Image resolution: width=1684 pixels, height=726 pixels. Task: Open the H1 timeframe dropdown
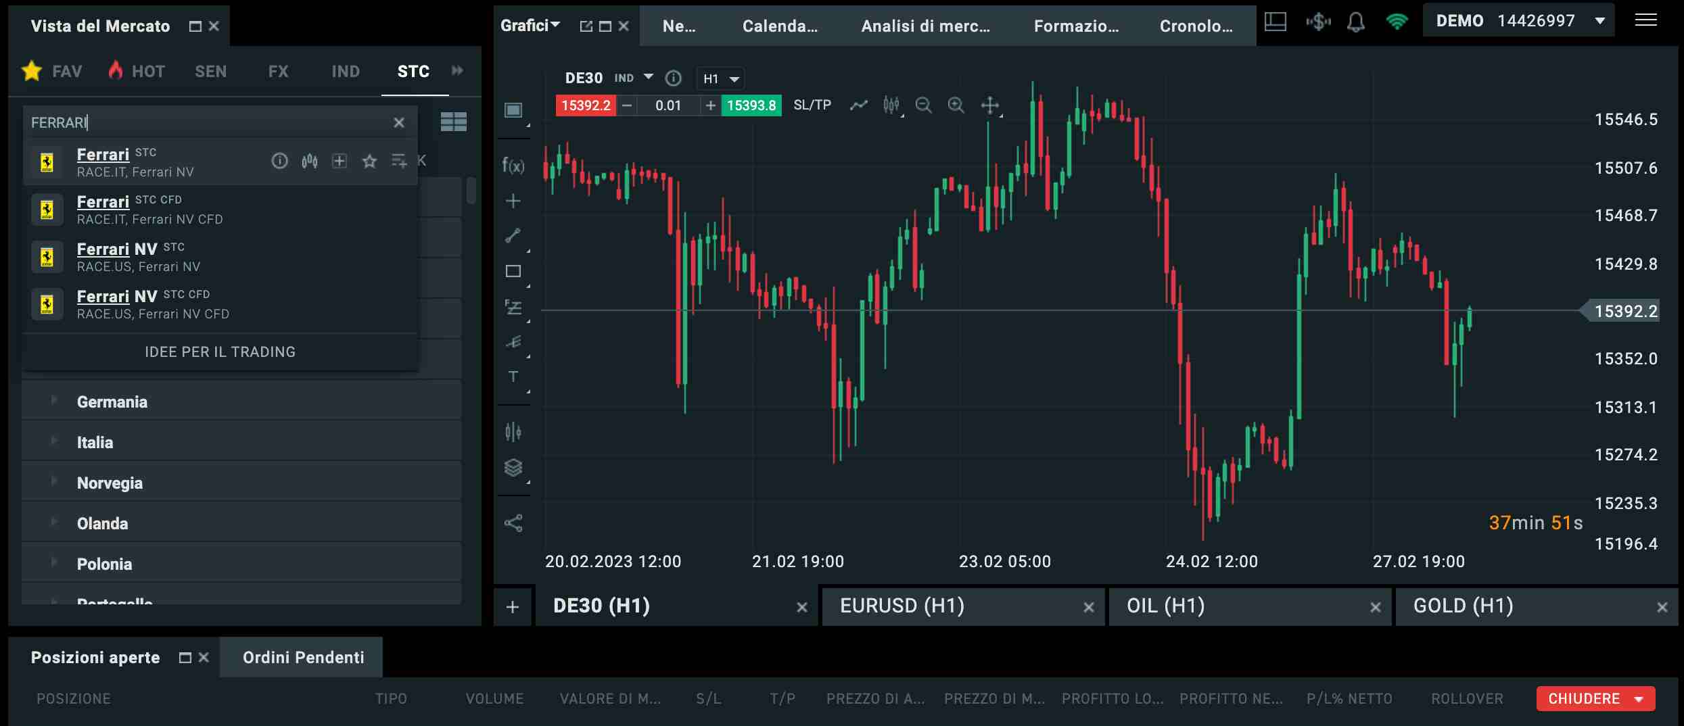pyautogui.click(x=720, y=79)
